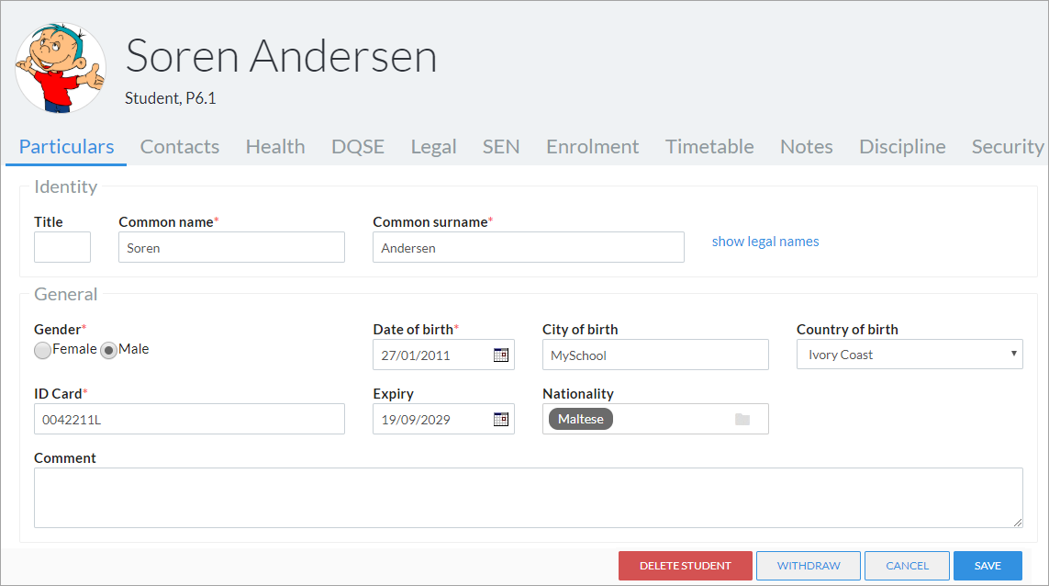Image resolution: width=1049 pixels, height=586 pixels.
Task: Show legal names link
Action: coord(765,241)
